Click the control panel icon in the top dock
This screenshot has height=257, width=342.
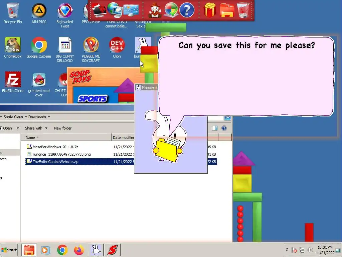point(131,10)
